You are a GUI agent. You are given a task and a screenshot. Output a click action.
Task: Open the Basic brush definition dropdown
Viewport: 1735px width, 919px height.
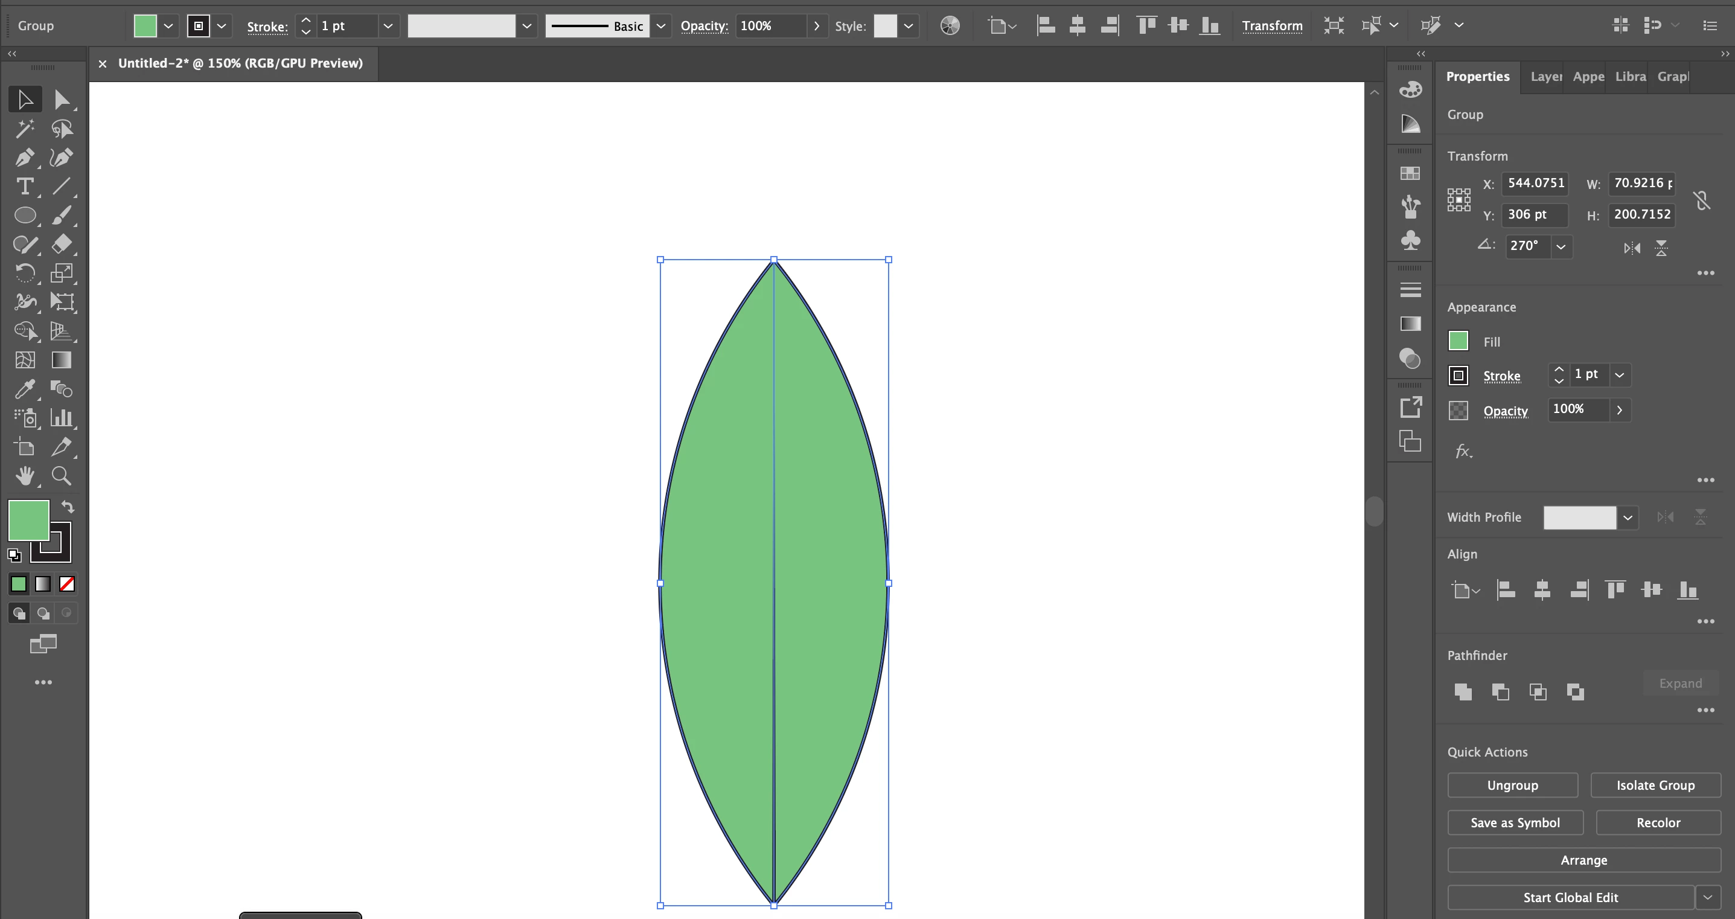pos(660,27)
